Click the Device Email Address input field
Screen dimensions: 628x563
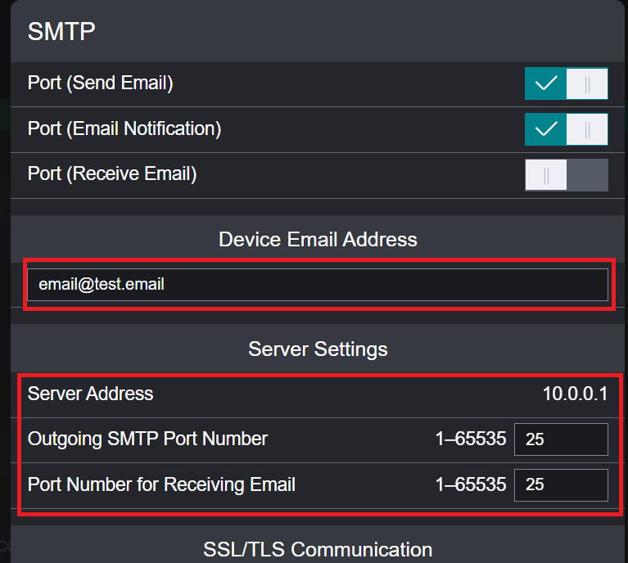[x=317, y=285]
